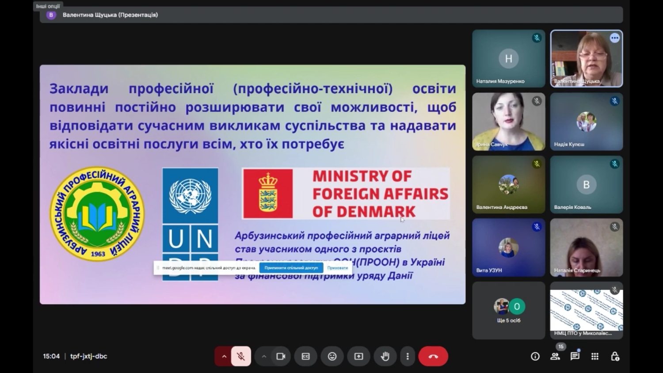Select Ірина Савчук video tile

[509, 122]
